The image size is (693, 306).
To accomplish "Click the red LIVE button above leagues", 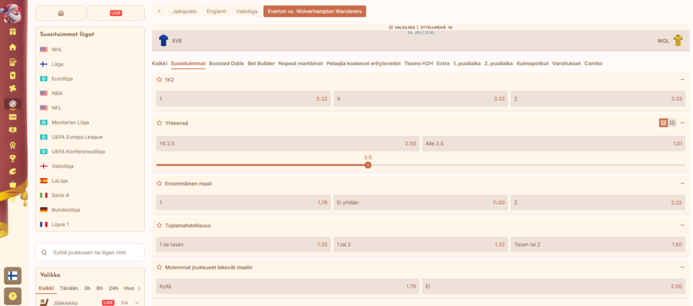I will [116, 14].
